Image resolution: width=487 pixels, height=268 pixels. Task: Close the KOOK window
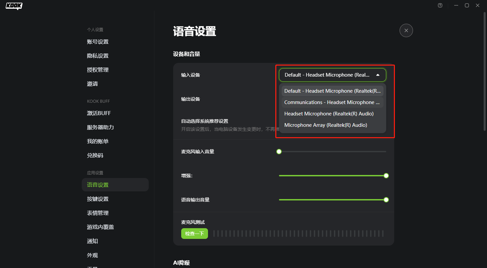click(478, 5)
